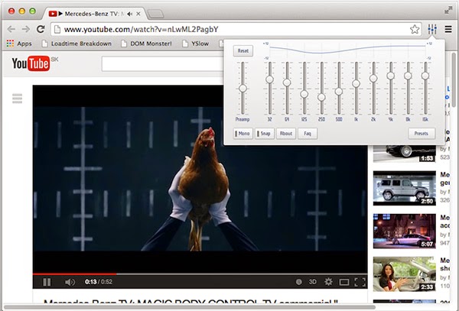
Task: Enter full screen via top-right window arrow
Action: [448, 11]
